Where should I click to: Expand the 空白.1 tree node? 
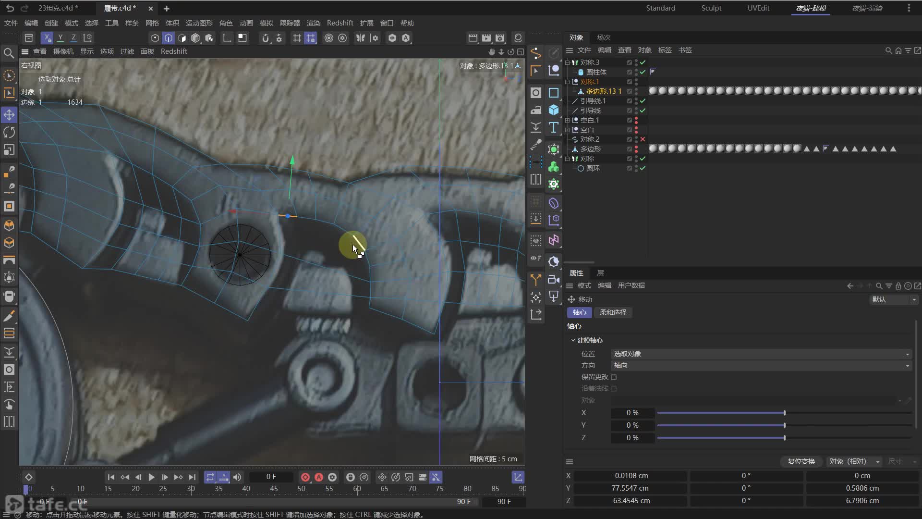pos(567,120)
